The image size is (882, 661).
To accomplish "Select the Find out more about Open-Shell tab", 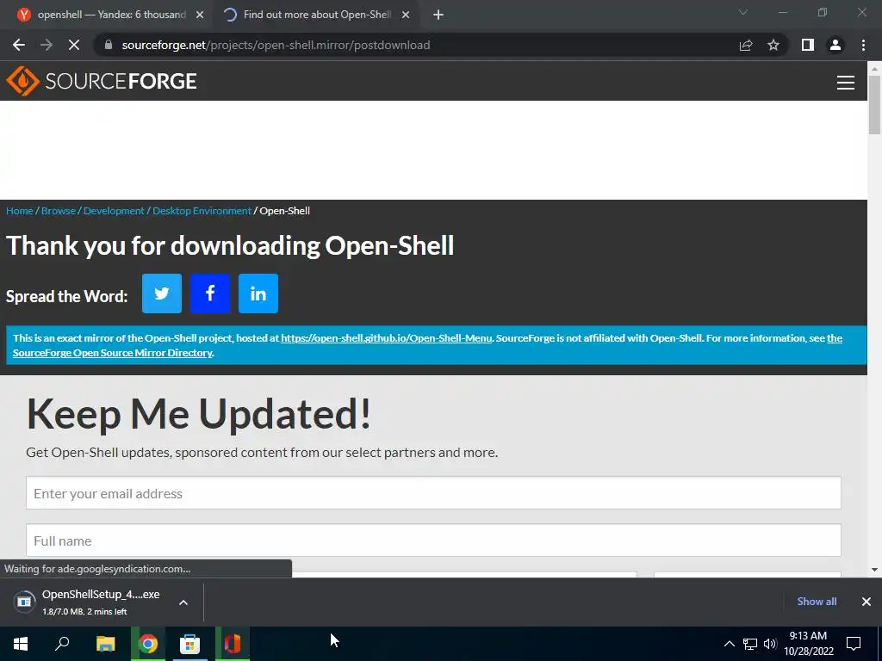I will [x=317, y=15].
